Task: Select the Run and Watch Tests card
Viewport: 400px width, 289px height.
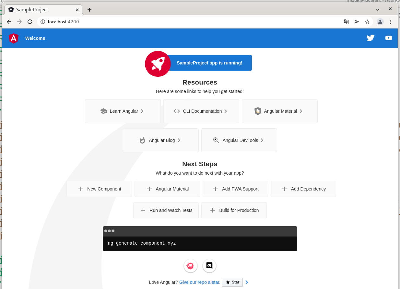Action: coord(166,210)
